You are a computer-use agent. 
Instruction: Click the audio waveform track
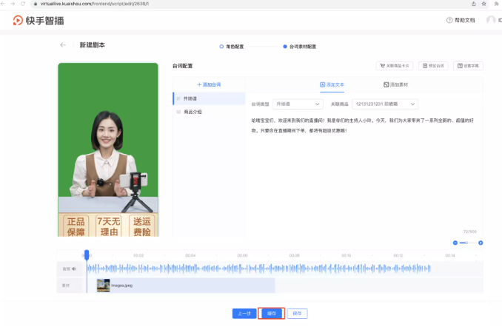[x=258, y=269]
